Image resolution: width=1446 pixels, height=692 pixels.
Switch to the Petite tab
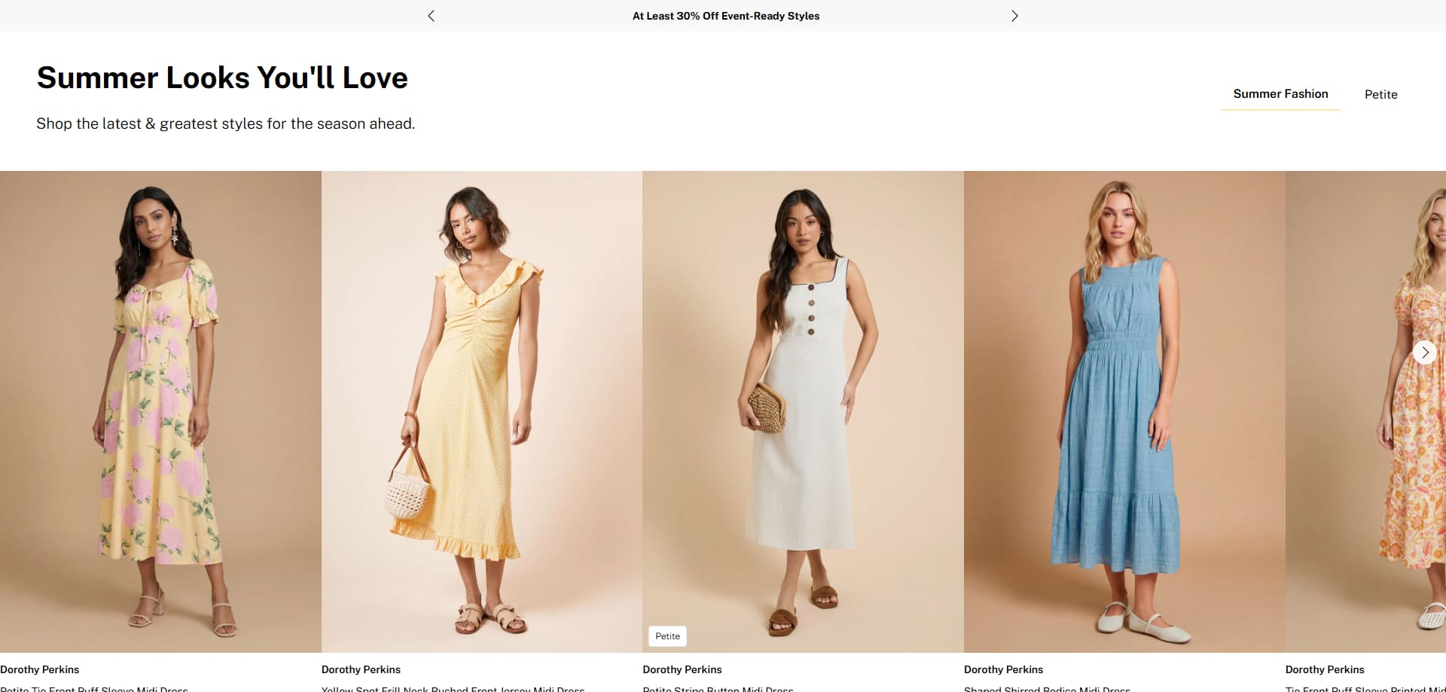tap(1380, 94)
